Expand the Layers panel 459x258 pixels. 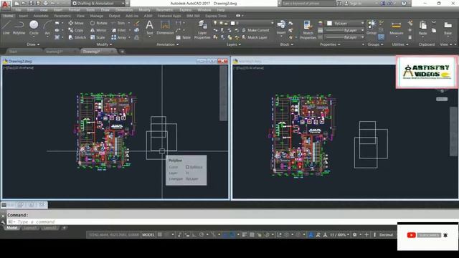click(234, 44)
